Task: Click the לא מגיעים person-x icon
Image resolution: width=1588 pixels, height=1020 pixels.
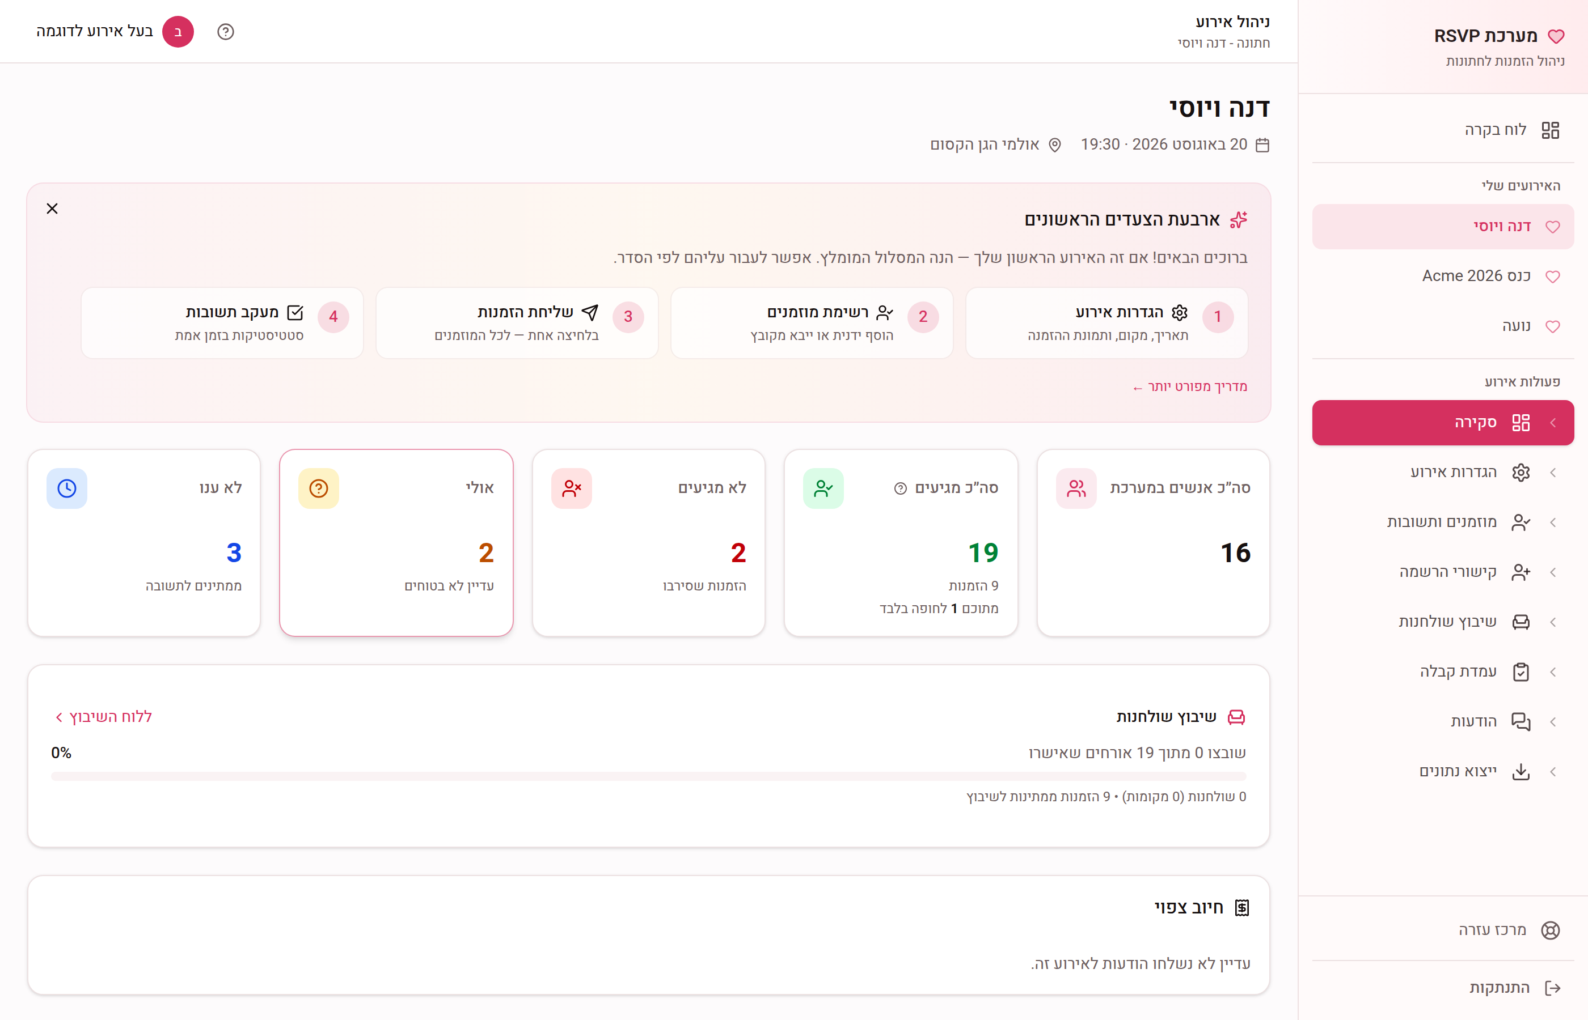Action: click(571, 488)
